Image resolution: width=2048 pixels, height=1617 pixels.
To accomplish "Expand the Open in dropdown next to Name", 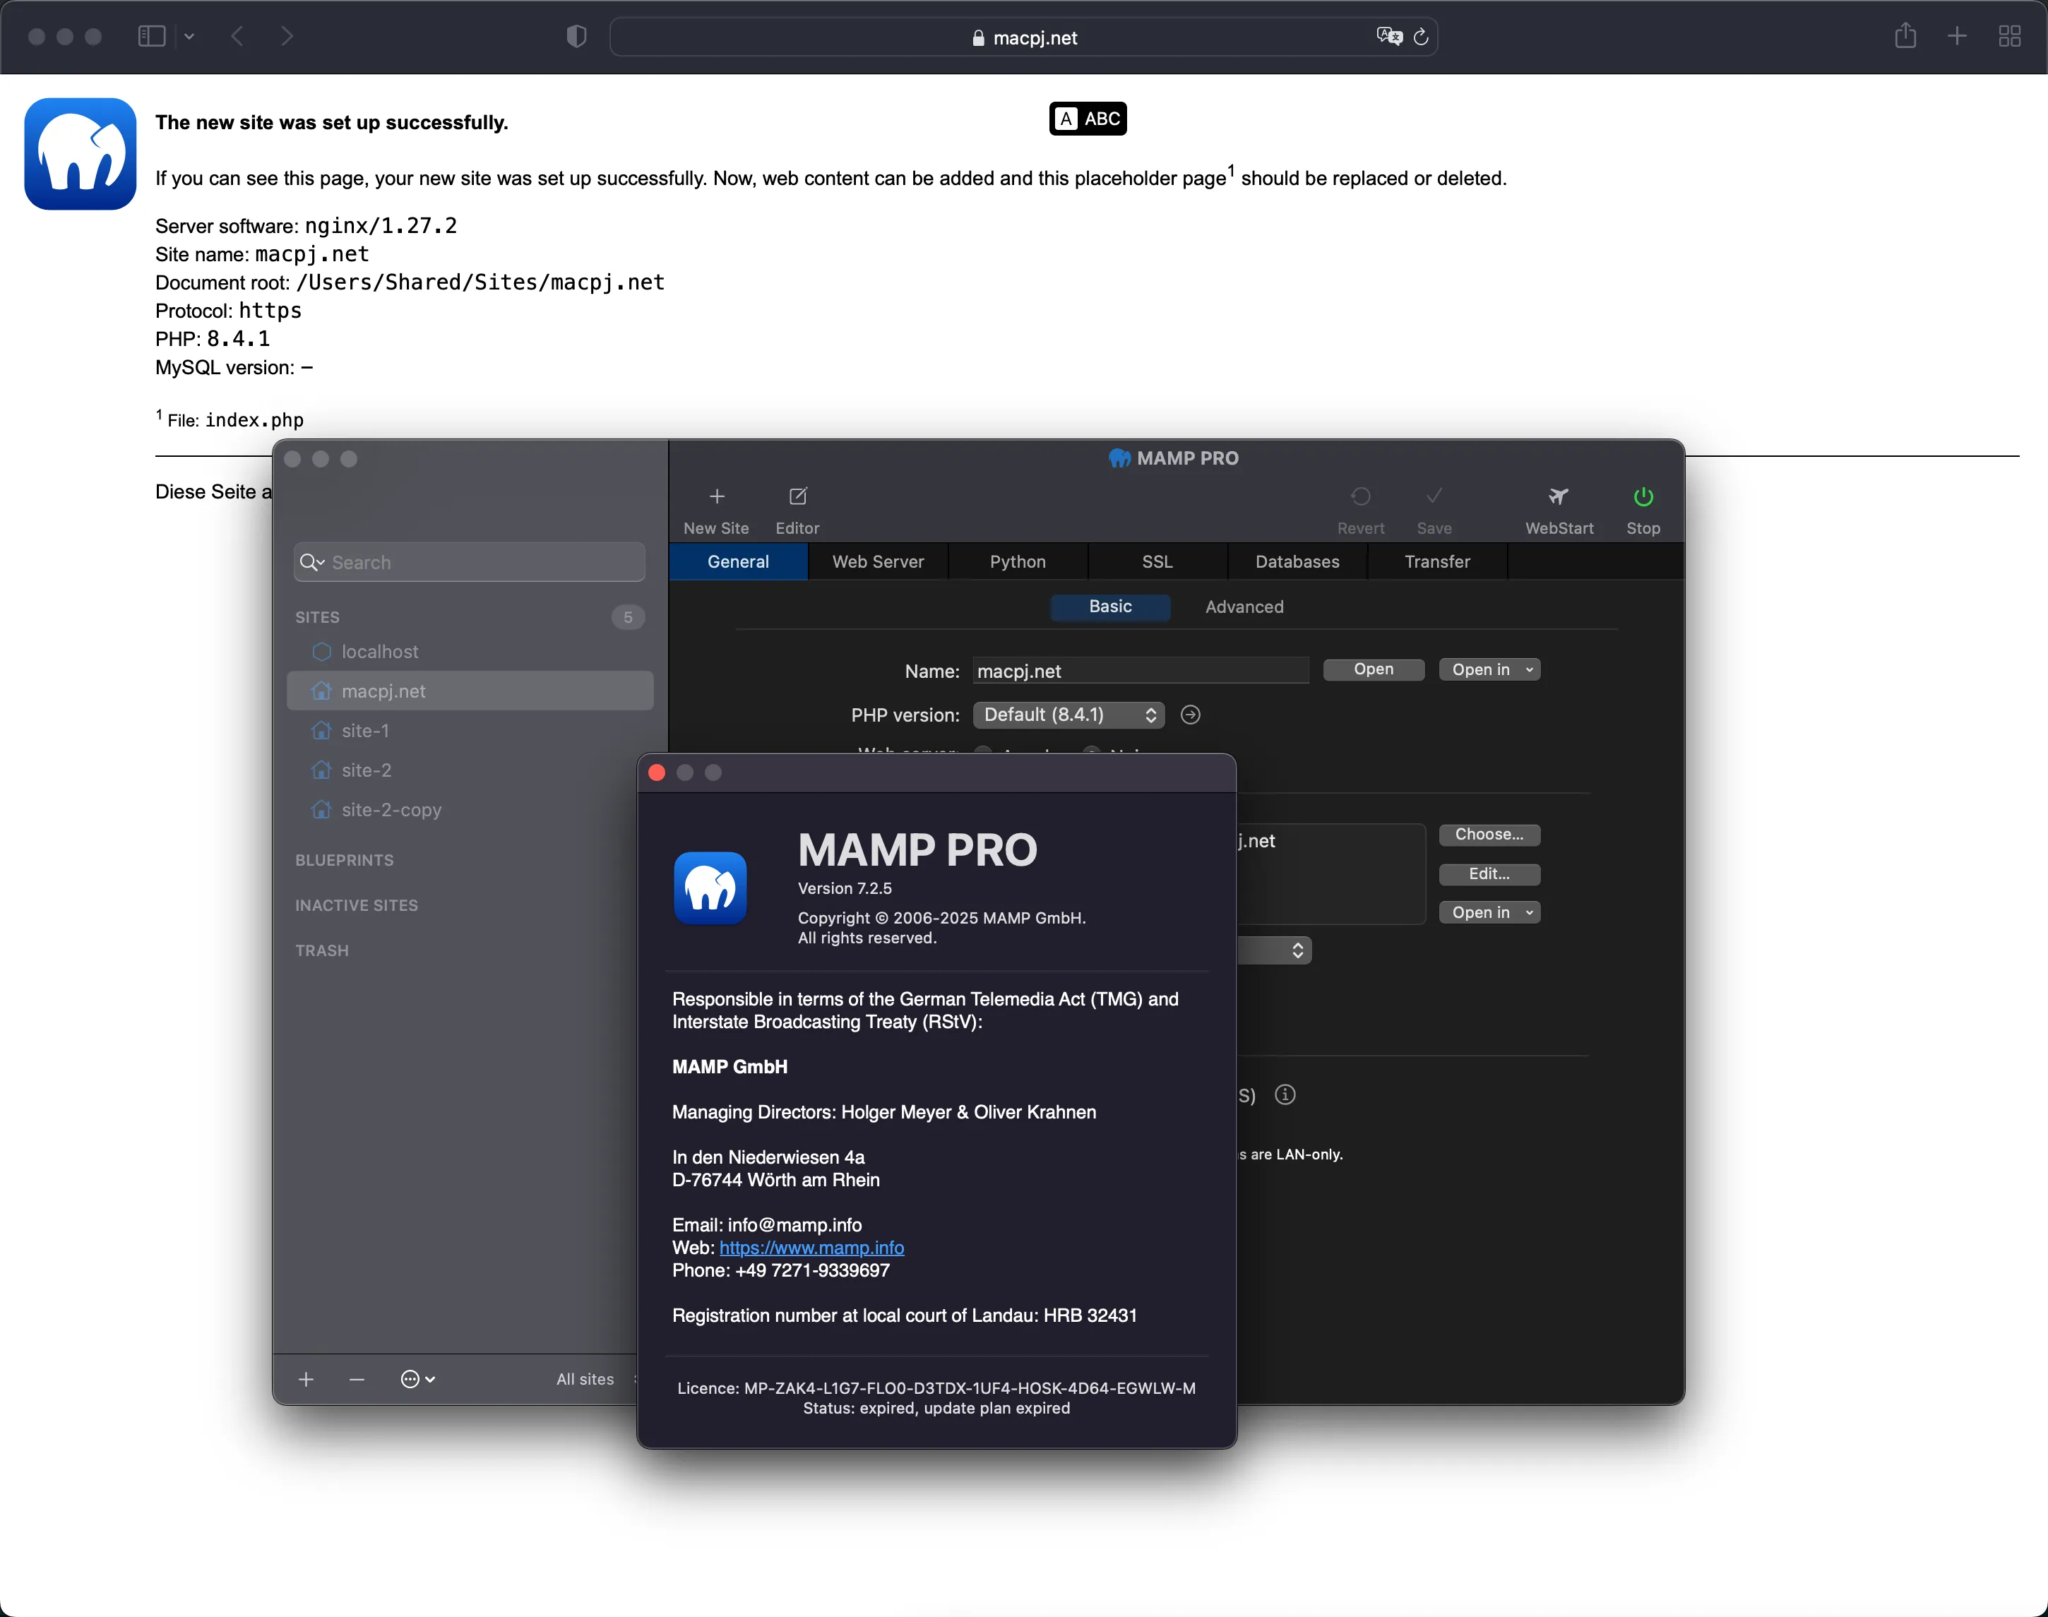I will (1489, 669).
